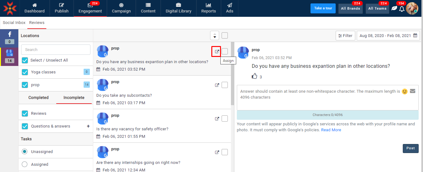Open the Social Inbox tab

point(14,23)
